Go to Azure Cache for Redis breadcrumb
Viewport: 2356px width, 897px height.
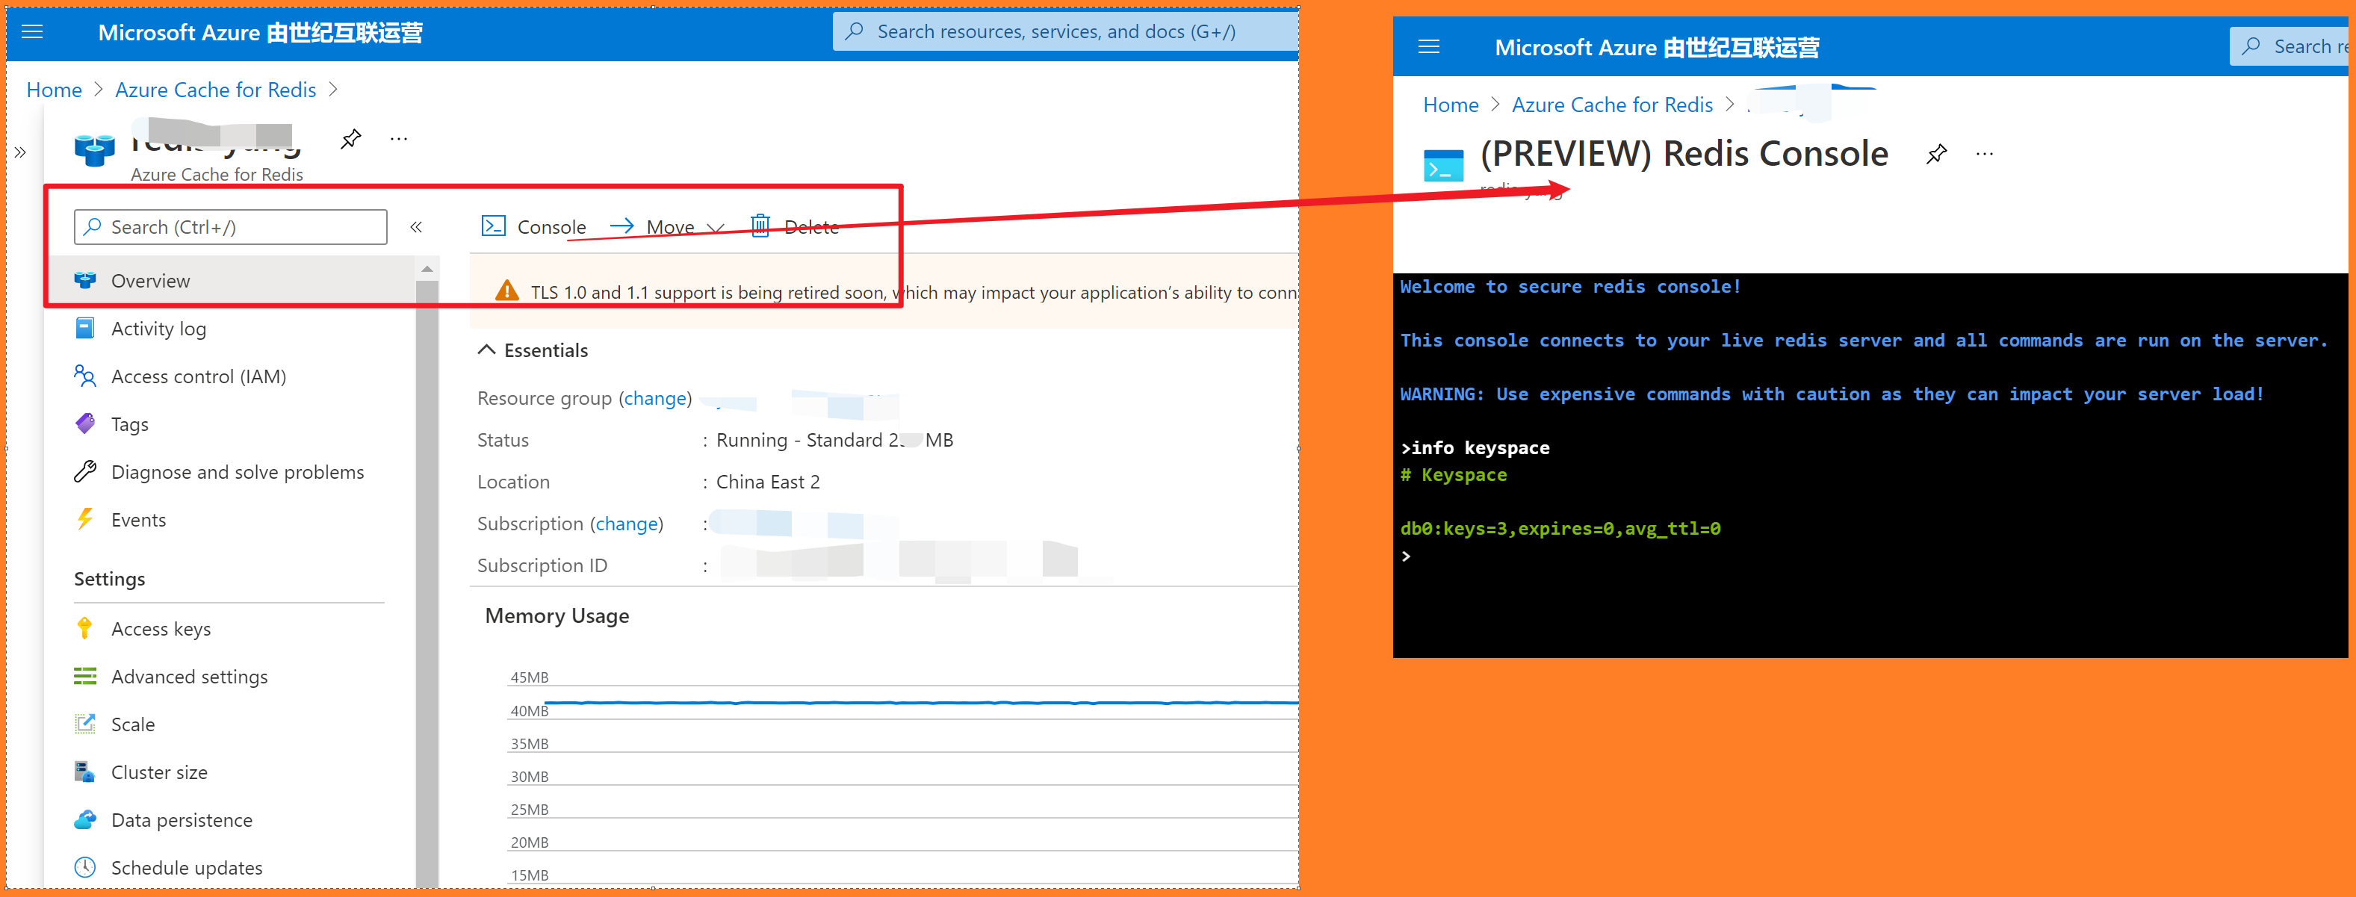tap(215, 90)
